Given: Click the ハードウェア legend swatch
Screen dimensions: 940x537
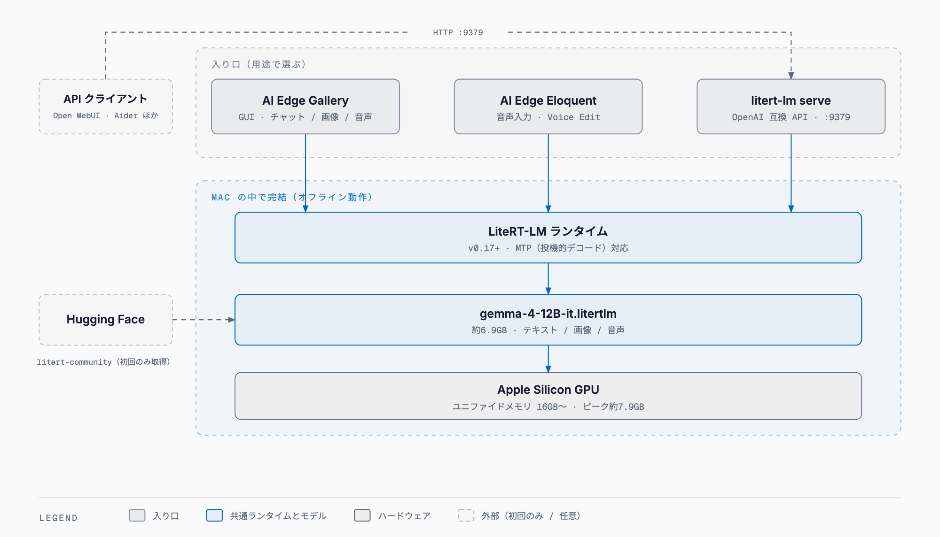Looking at the screenshot, I should point(362,515).
